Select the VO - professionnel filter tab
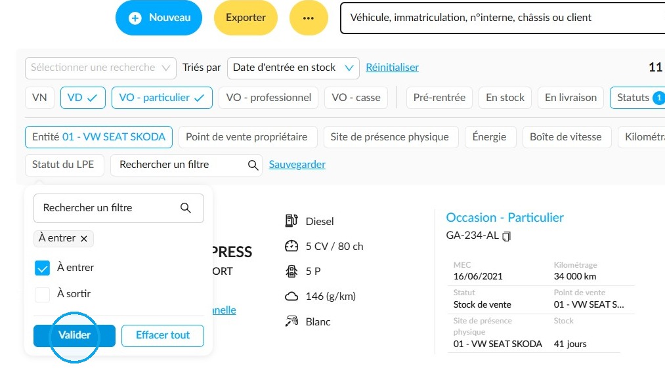This screenshot has height=372, width=665. coord(268,98)
